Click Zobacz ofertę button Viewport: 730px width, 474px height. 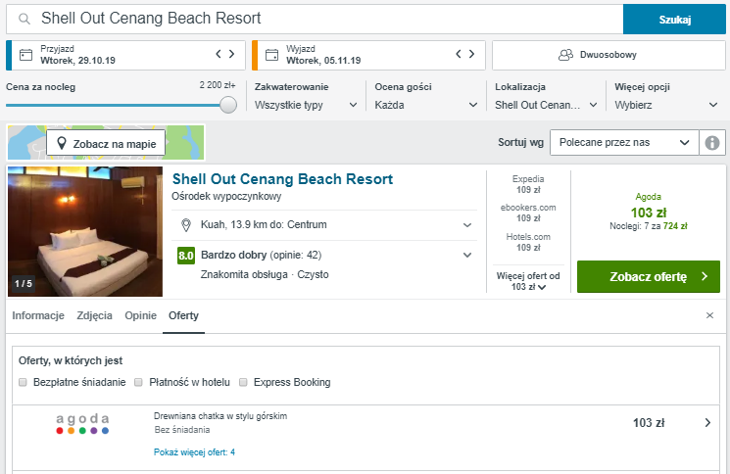[x=649, y=276]
